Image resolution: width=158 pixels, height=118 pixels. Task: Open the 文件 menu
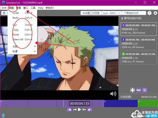[x=4, y=8]
